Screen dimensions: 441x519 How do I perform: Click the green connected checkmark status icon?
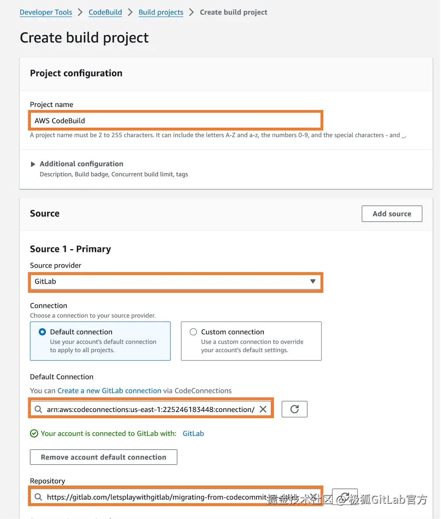(x=34, y=434)
